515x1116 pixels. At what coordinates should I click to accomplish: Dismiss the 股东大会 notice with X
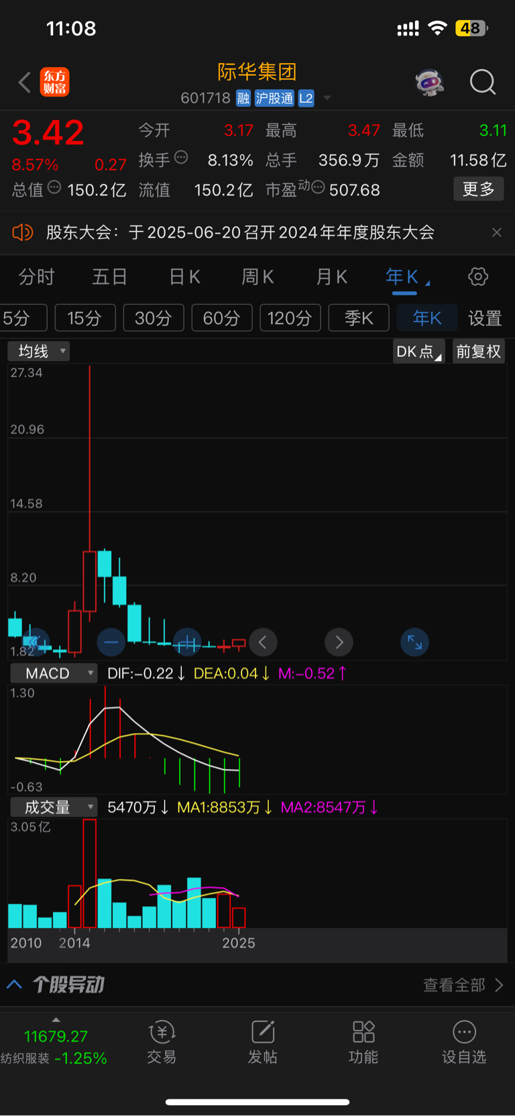point(497,232)
